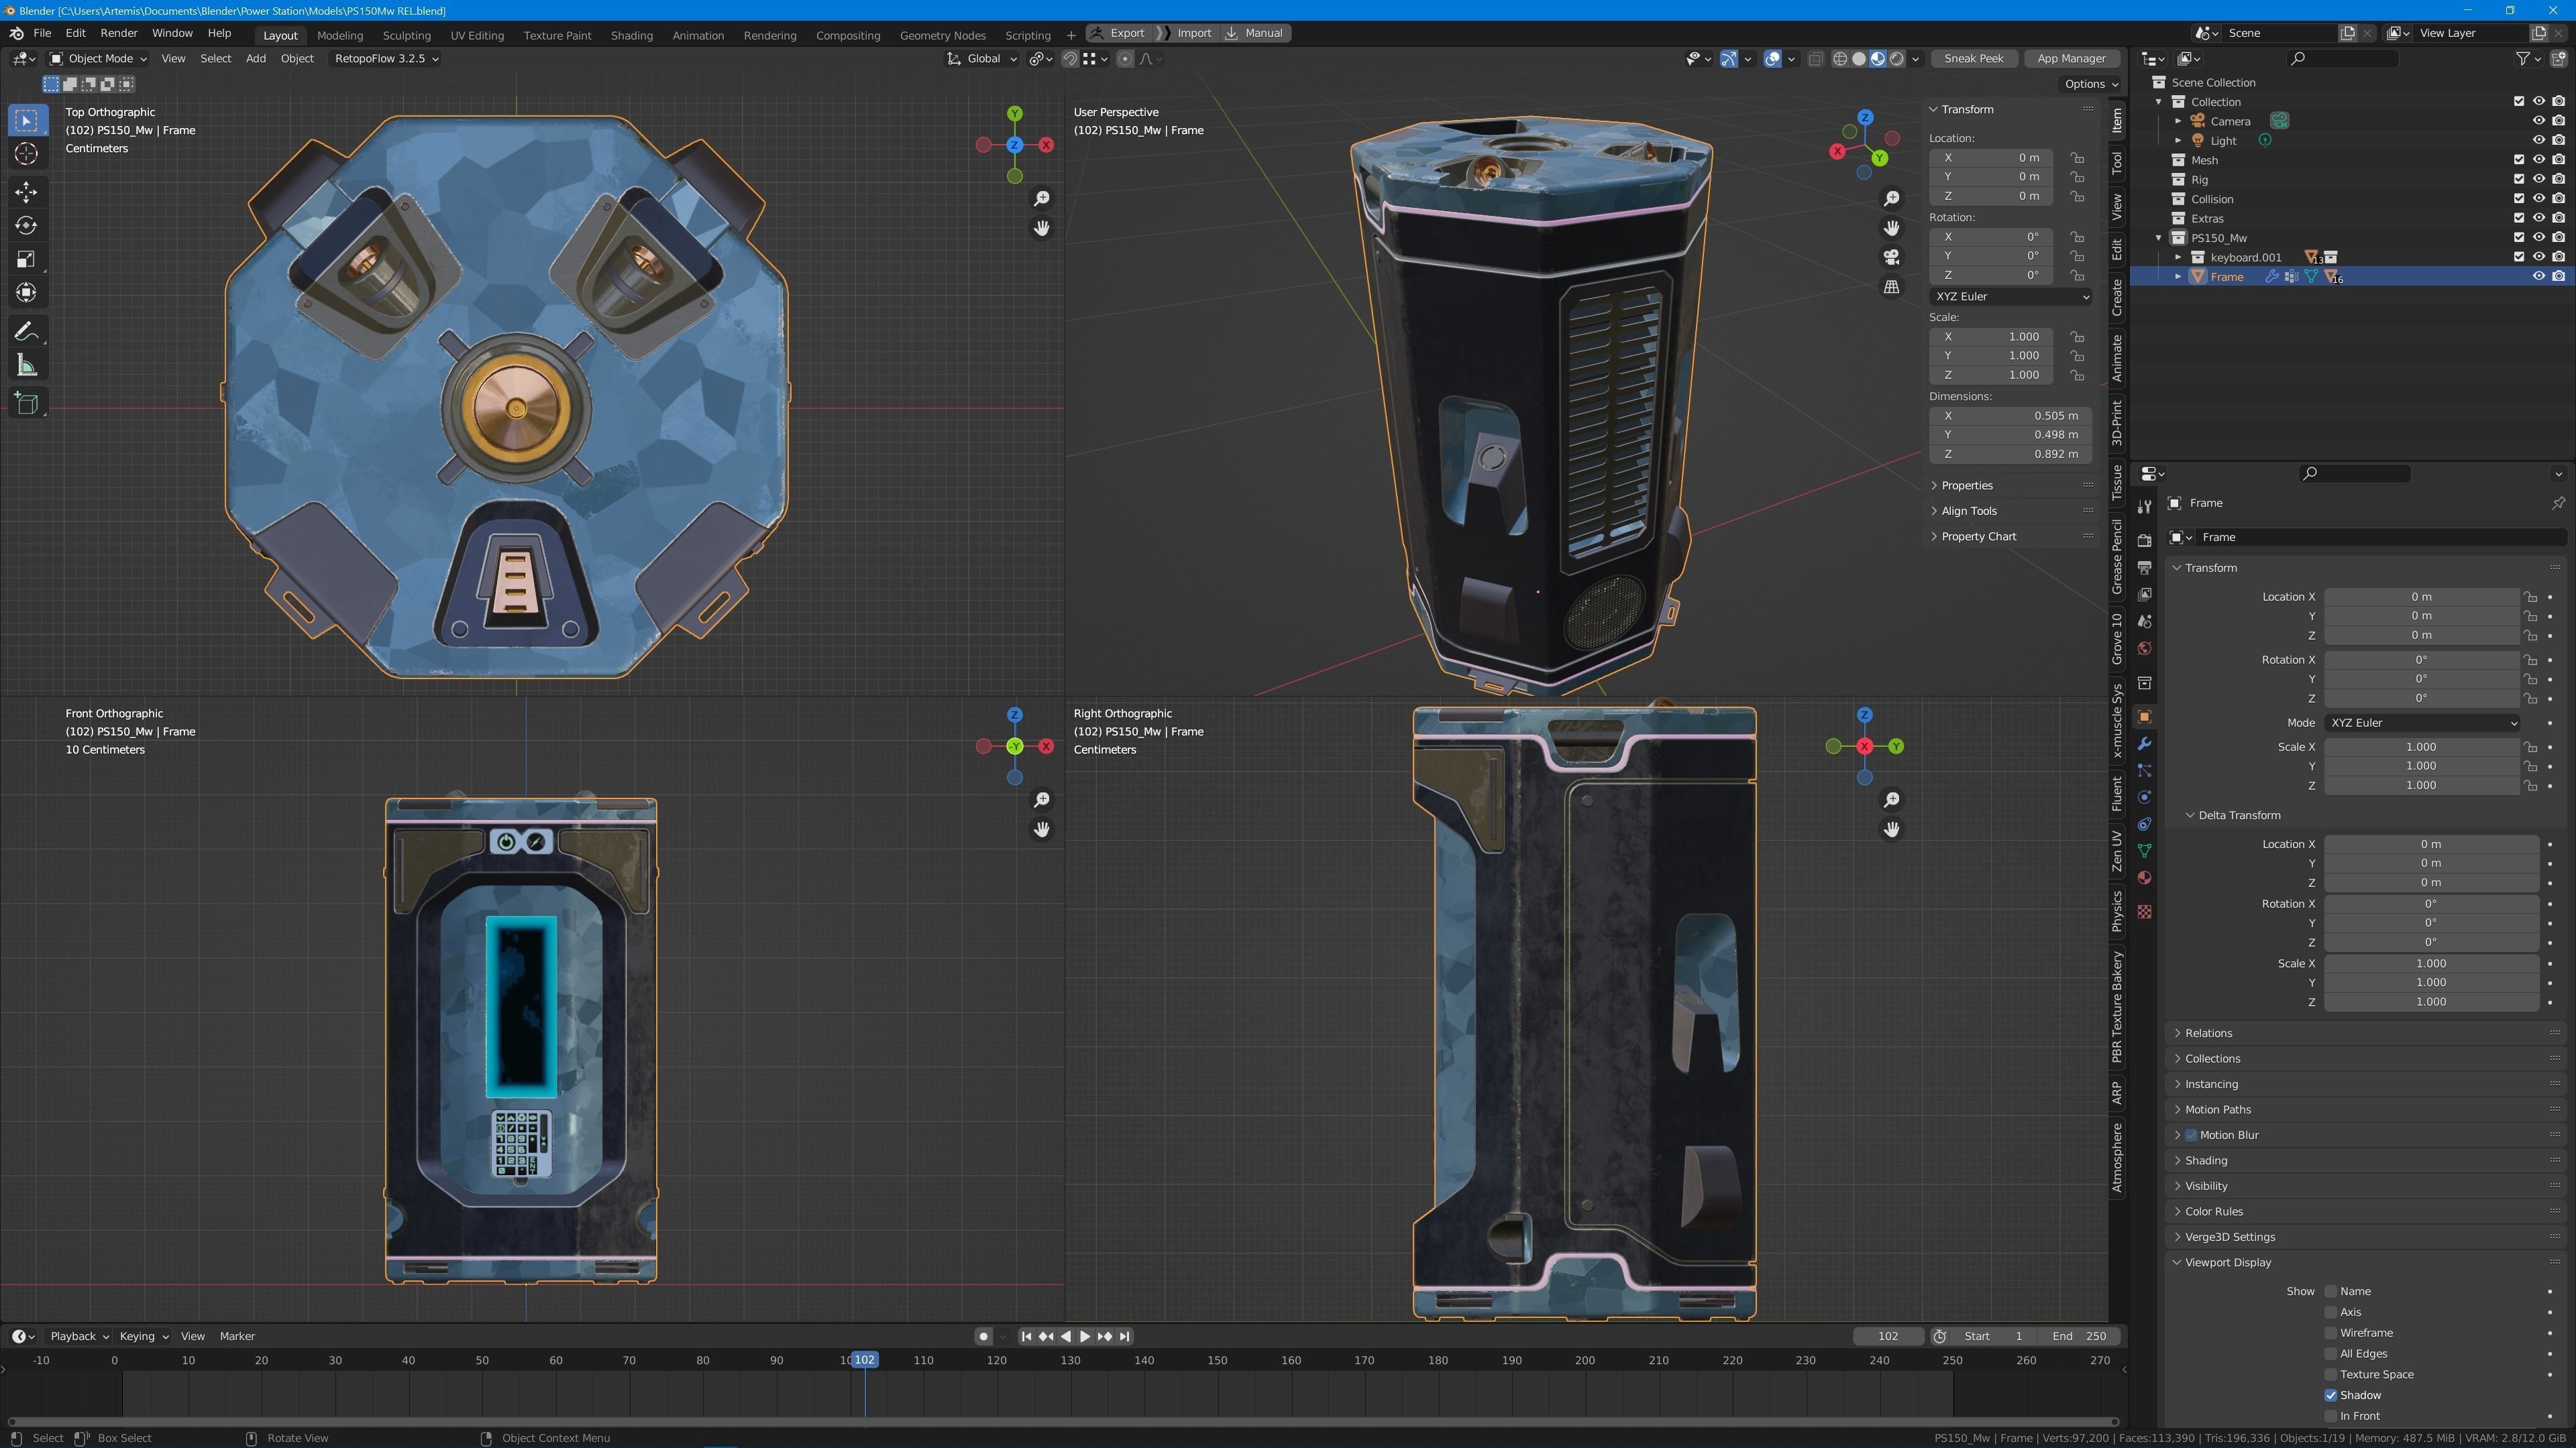Image resolution: width=2576 pixels, height=1448 pixels.
Task: Open Playback dropdown in timeline
Action: 79,1336
